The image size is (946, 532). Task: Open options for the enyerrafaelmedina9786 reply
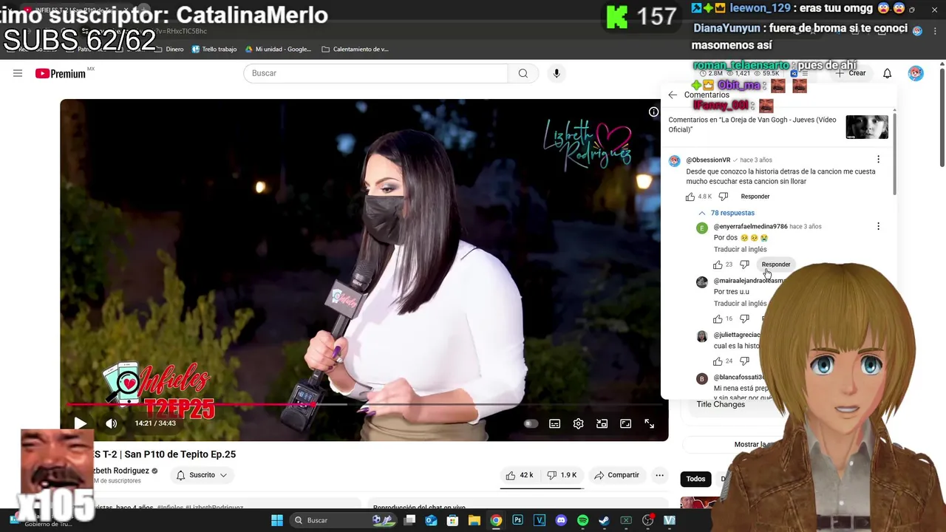tap(878, 227)
